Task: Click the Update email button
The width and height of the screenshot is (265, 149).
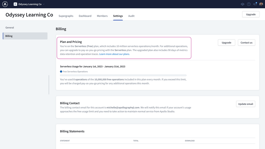Action: 246,104
